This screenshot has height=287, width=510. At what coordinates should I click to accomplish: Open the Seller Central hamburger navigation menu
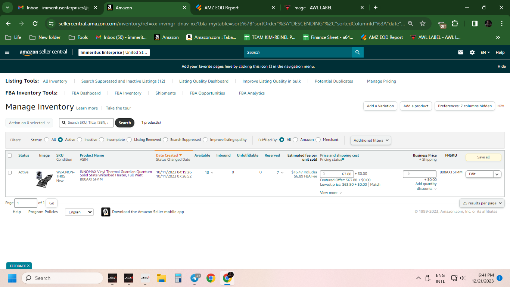(7, 52)
